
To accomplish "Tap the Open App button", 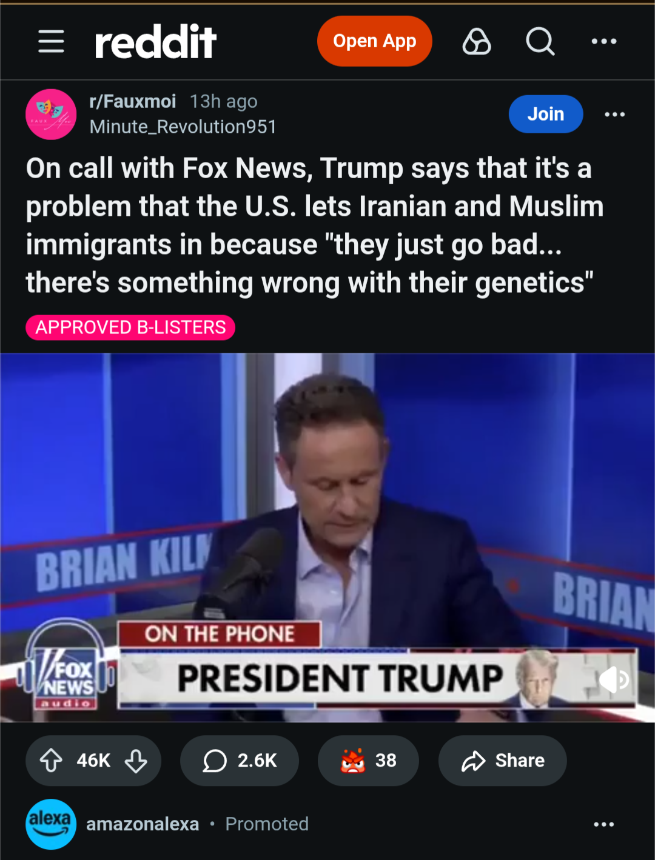I will 374,41.
